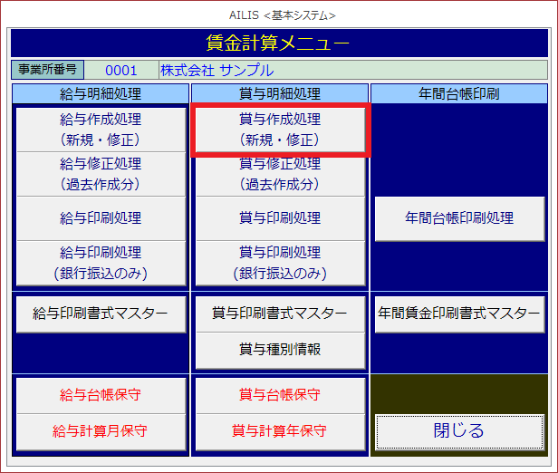Click the company name 株式会社 サンプル field

pyautogui.click(x=352, y=70)
